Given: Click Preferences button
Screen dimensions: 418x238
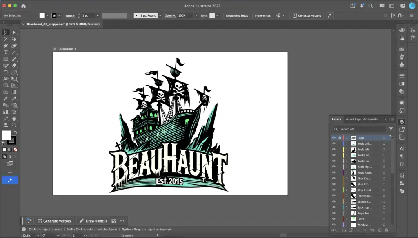Looking at the screenshot, I should point(262,16).
